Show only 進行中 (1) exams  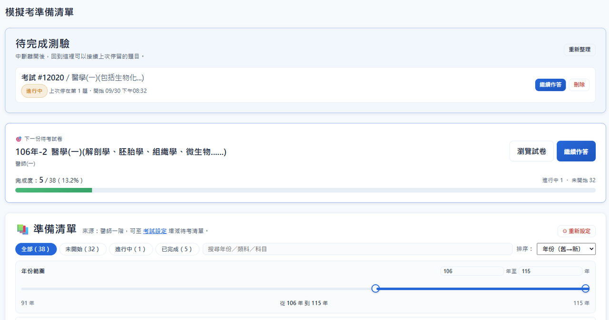pyautogui.click(x=131, y=249)
